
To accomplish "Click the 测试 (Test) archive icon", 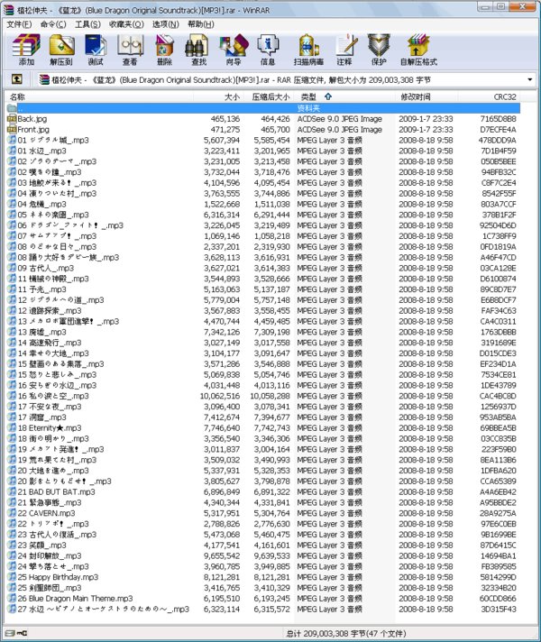I will click(x=96, y=50).
